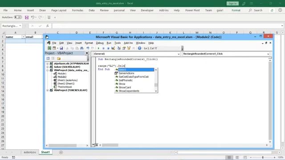Viewport: 285px width, 160px height.
Task: Click the Sign in button
Action: pyautogui.click(x=232, y=4)
